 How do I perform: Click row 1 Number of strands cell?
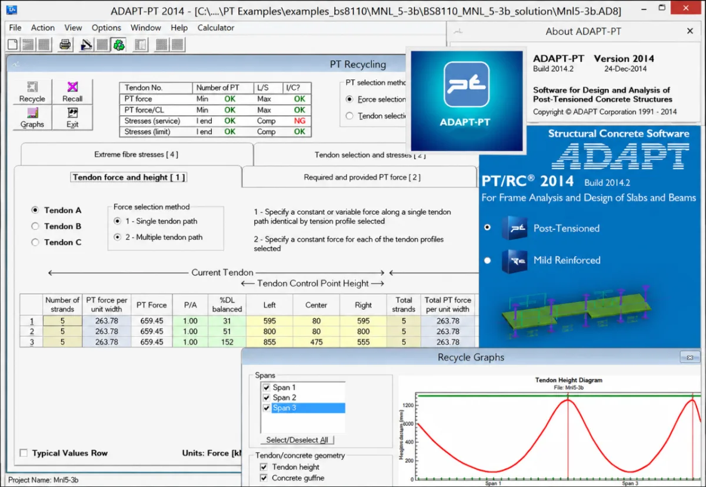coord(62,321)
